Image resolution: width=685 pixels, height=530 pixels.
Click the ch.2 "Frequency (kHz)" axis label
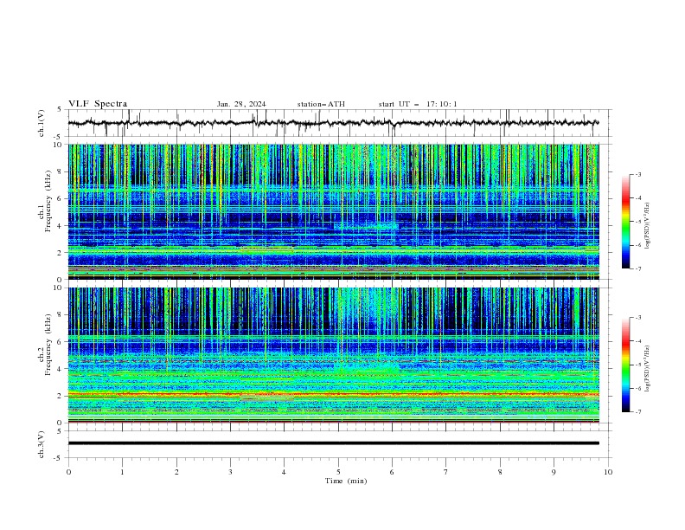tap(48, 345)
